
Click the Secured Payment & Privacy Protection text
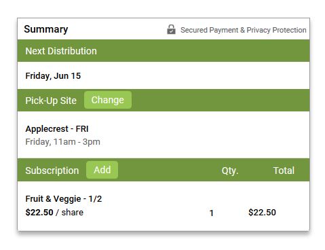(x=244, y=30)
